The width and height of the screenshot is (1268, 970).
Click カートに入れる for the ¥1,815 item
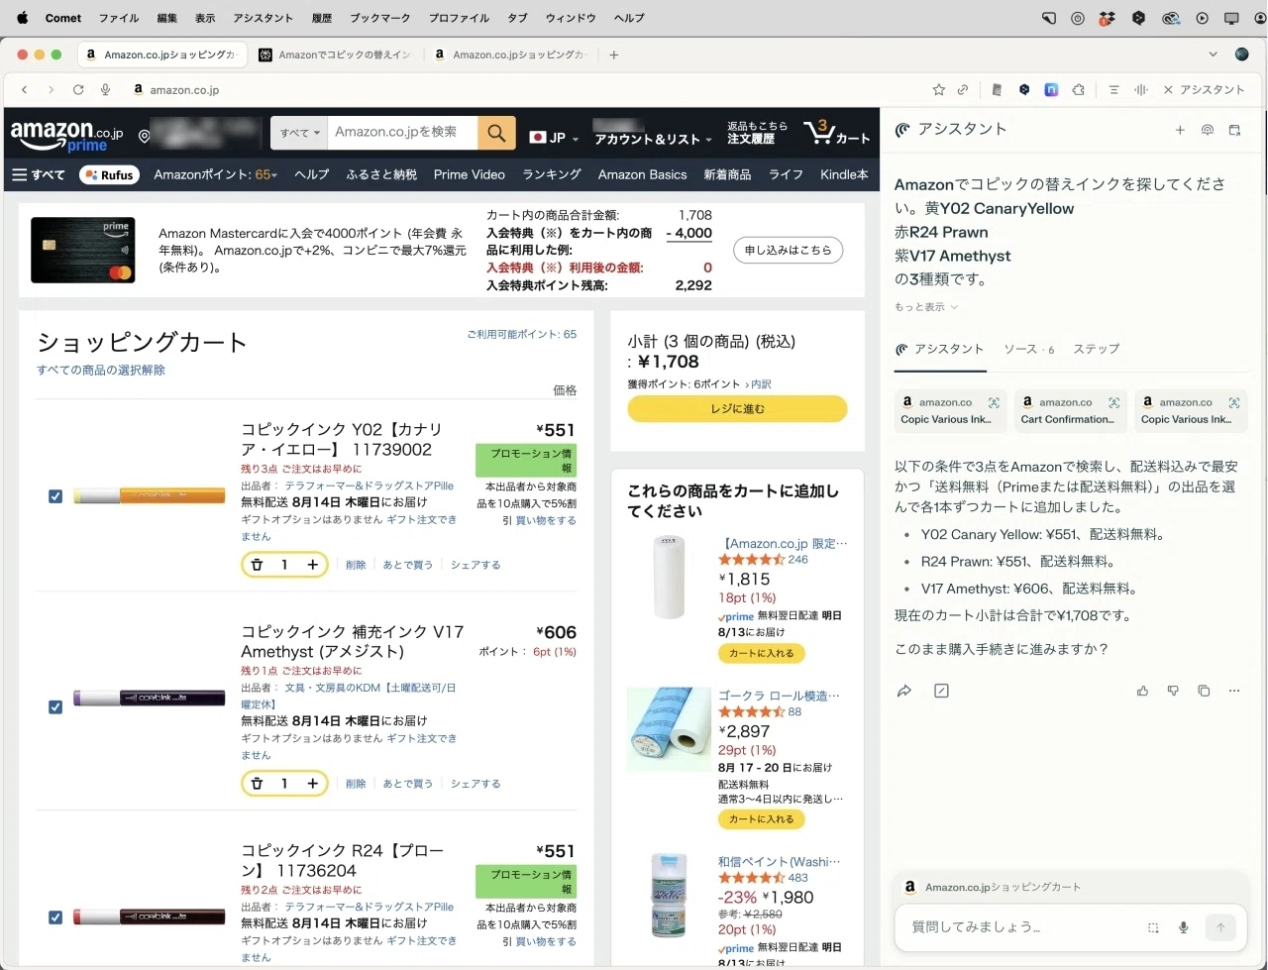(762, 653)
